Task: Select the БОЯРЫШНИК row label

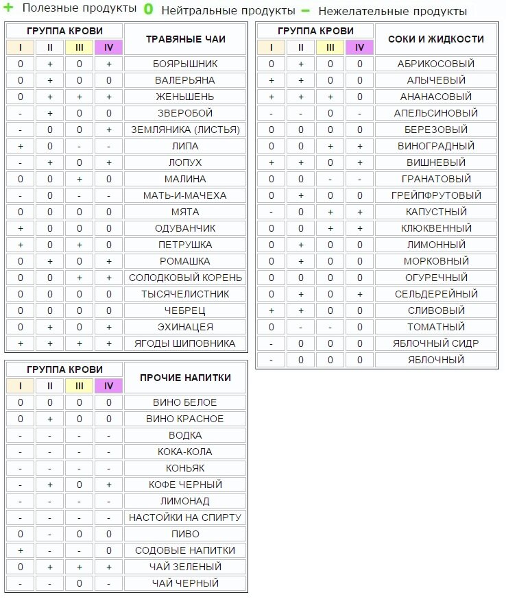Action: [x=185, y=64]
